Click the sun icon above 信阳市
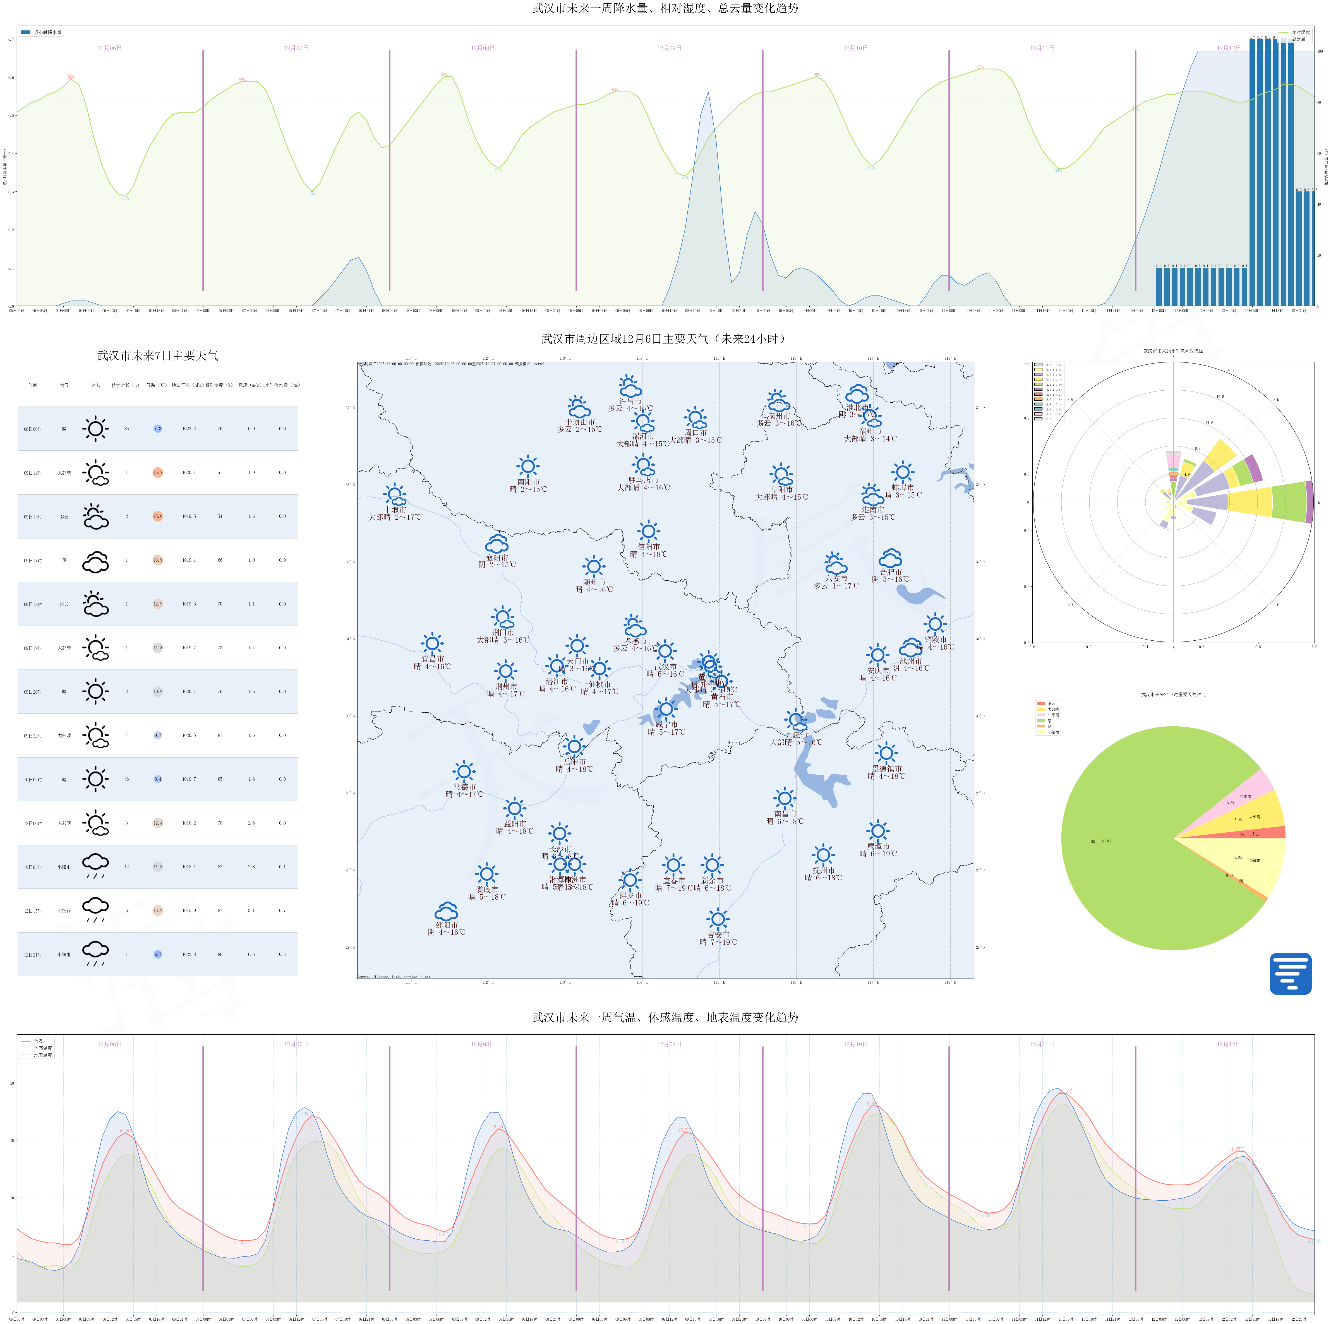1331x1324 pixels. click(648, 531)
